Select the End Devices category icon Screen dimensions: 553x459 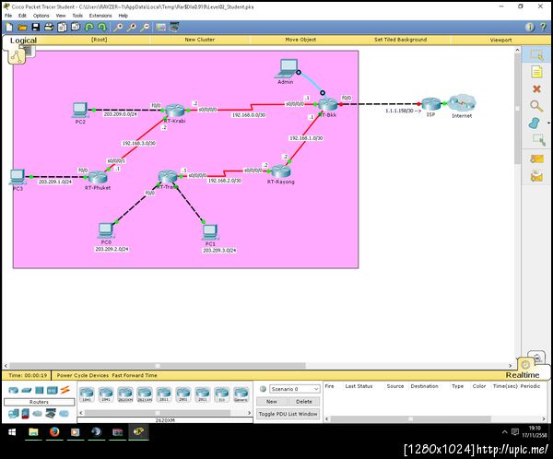14,414
